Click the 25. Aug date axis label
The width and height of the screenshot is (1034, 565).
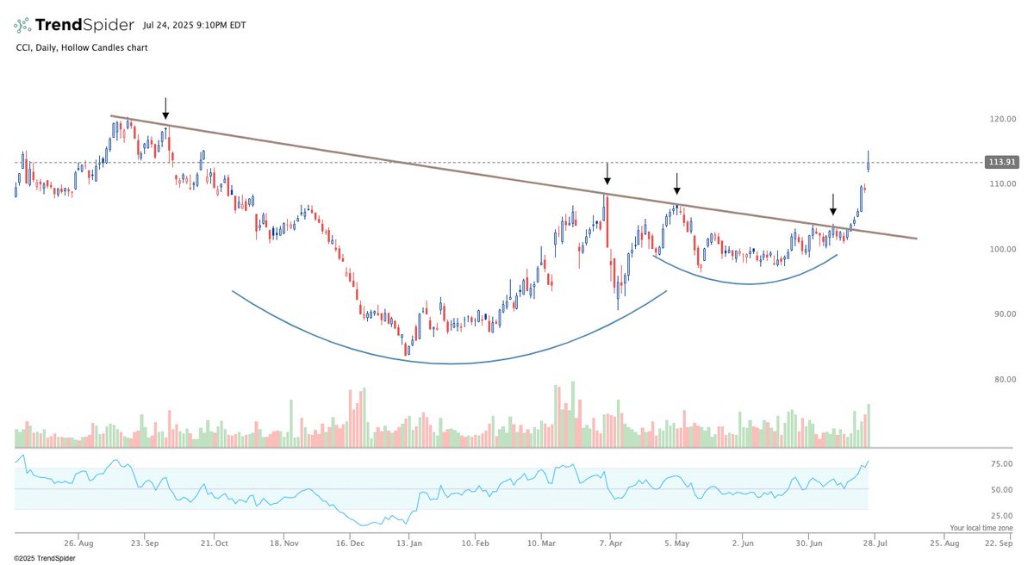(x=944, y=544)
